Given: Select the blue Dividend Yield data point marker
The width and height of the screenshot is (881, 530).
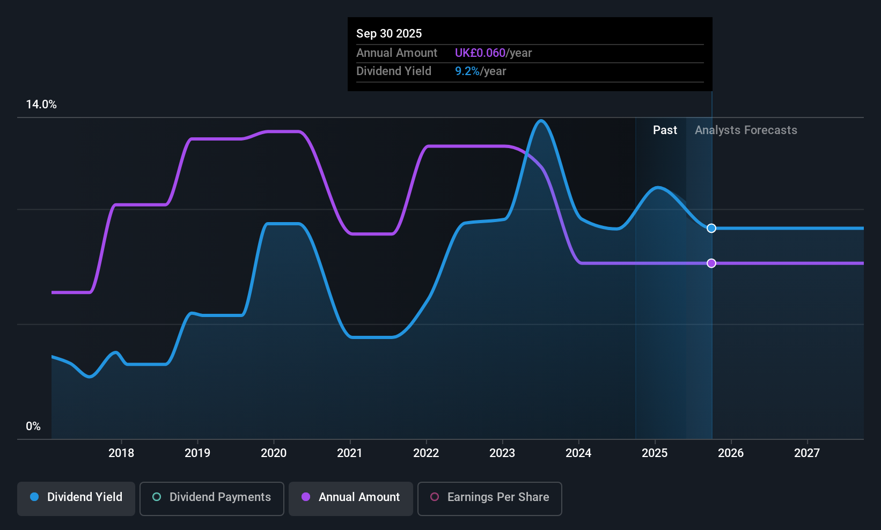Looking at the screenshot, I should pyautogui.click(x=711, y=229).
